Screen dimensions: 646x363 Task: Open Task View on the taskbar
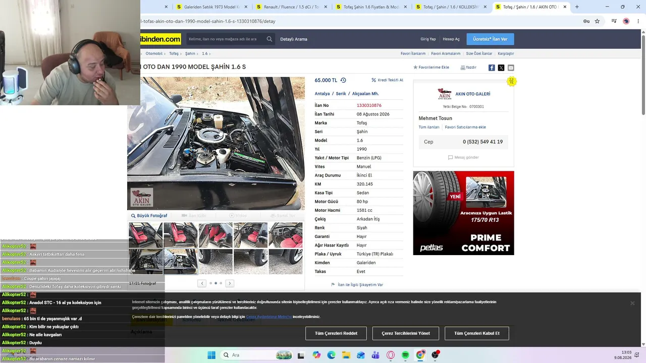pyautogui.click(x=301, y=355)
